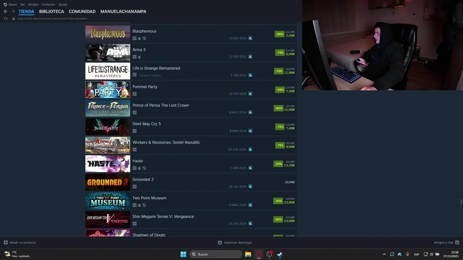Image resolution: width=463 pixels, height=260 pixels.
Task: Open the weather widget showing 7°C
Action: pos(17,254)
